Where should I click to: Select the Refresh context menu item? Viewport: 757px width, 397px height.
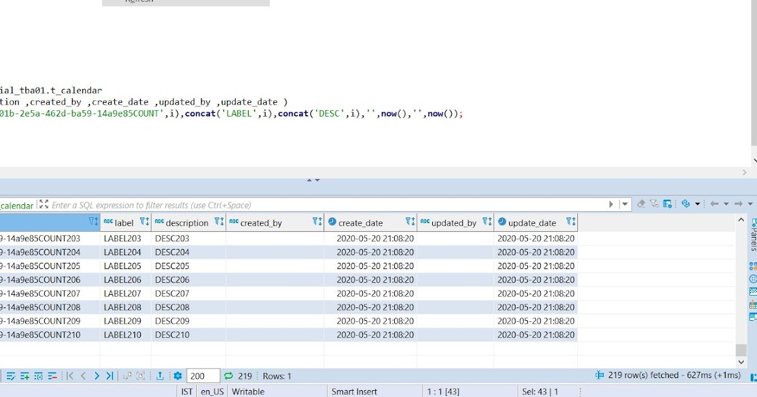138,2
